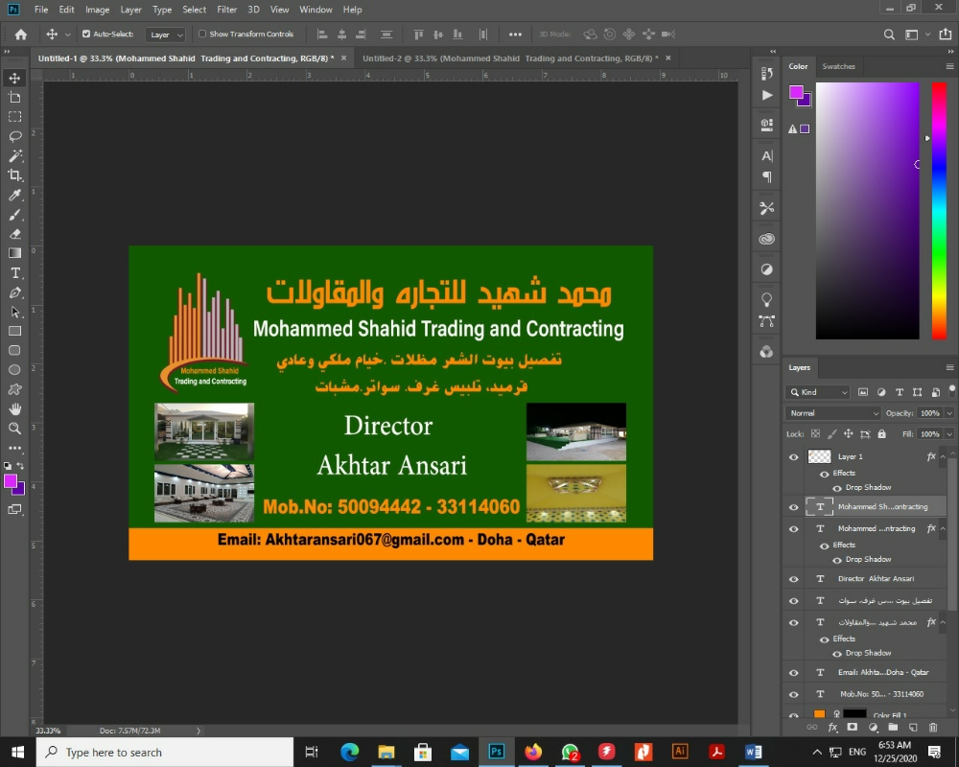Open the Opacity slider dropdown arrow
This screenshot has width=959, height=767.
949,413
